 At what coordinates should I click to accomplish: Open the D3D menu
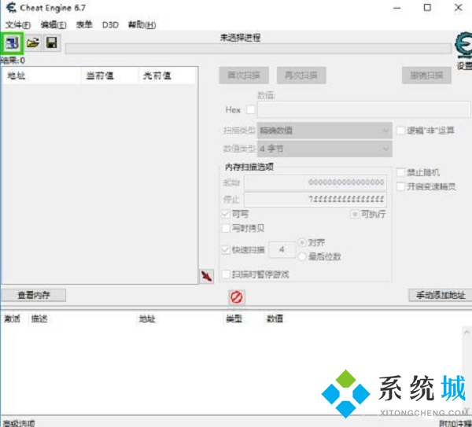click(110, 25)
